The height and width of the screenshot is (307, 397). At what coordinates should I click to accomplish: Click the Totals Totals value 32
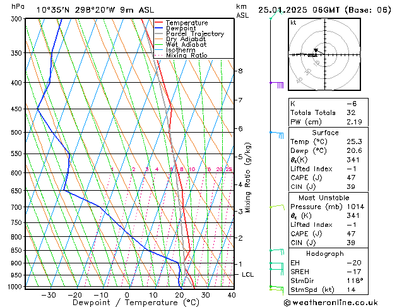pos(351,112)
